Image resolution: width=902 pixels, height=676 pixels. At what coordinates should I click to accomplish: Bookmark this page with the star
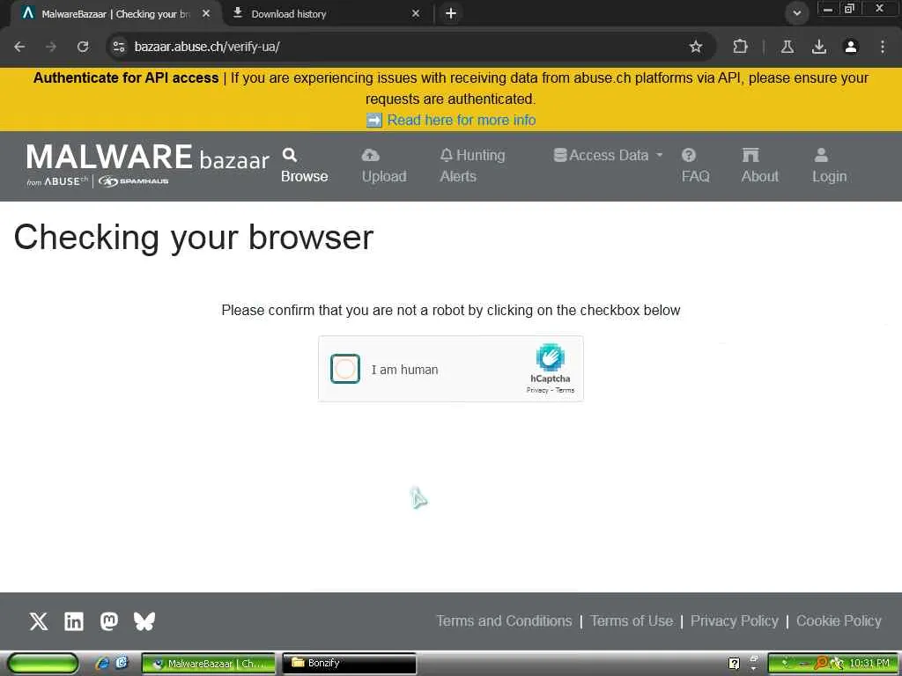696,47
